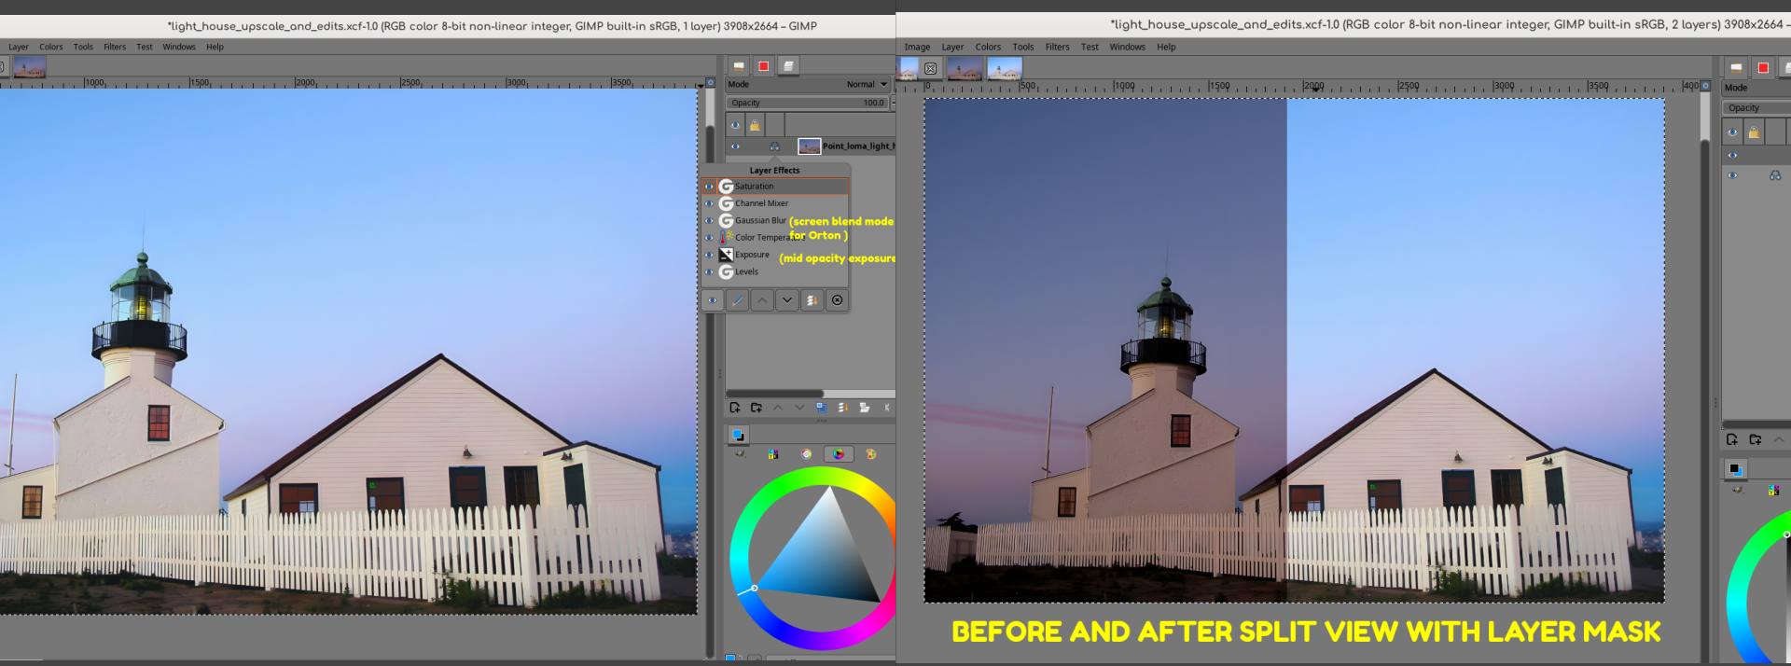Select color Wheel selector mode
The image size is (1791, 666).
(839, 455)
